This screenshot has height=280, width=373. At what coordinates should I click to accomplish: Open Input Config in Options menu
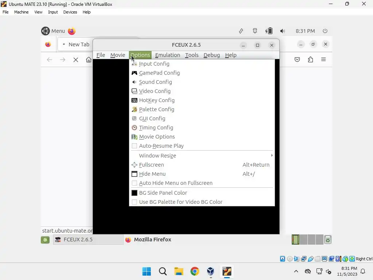point(202,64)
